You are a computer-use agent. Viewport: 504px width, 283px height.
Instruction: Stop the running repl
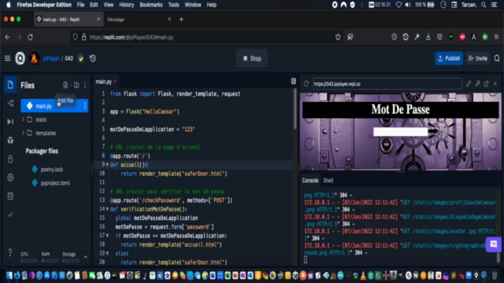pyautogui.click(x=252, y=58)
